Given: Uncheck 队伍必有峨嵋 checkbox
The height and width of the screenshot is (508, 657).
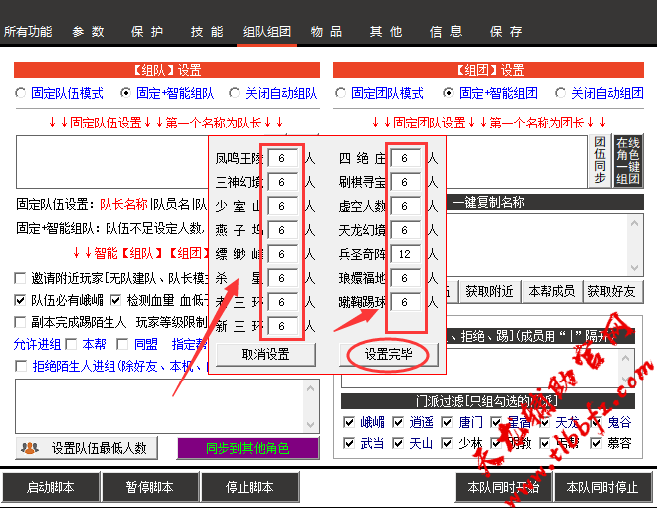Looking at the screenshot, I should (20, 300).
